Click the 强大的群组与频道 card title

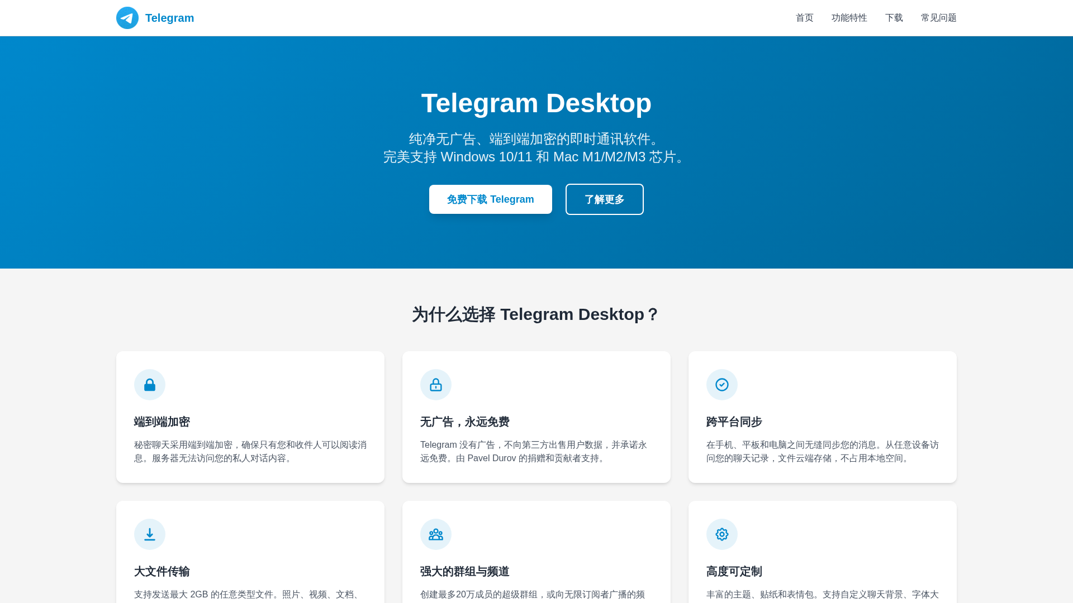(x=465, y=572)
